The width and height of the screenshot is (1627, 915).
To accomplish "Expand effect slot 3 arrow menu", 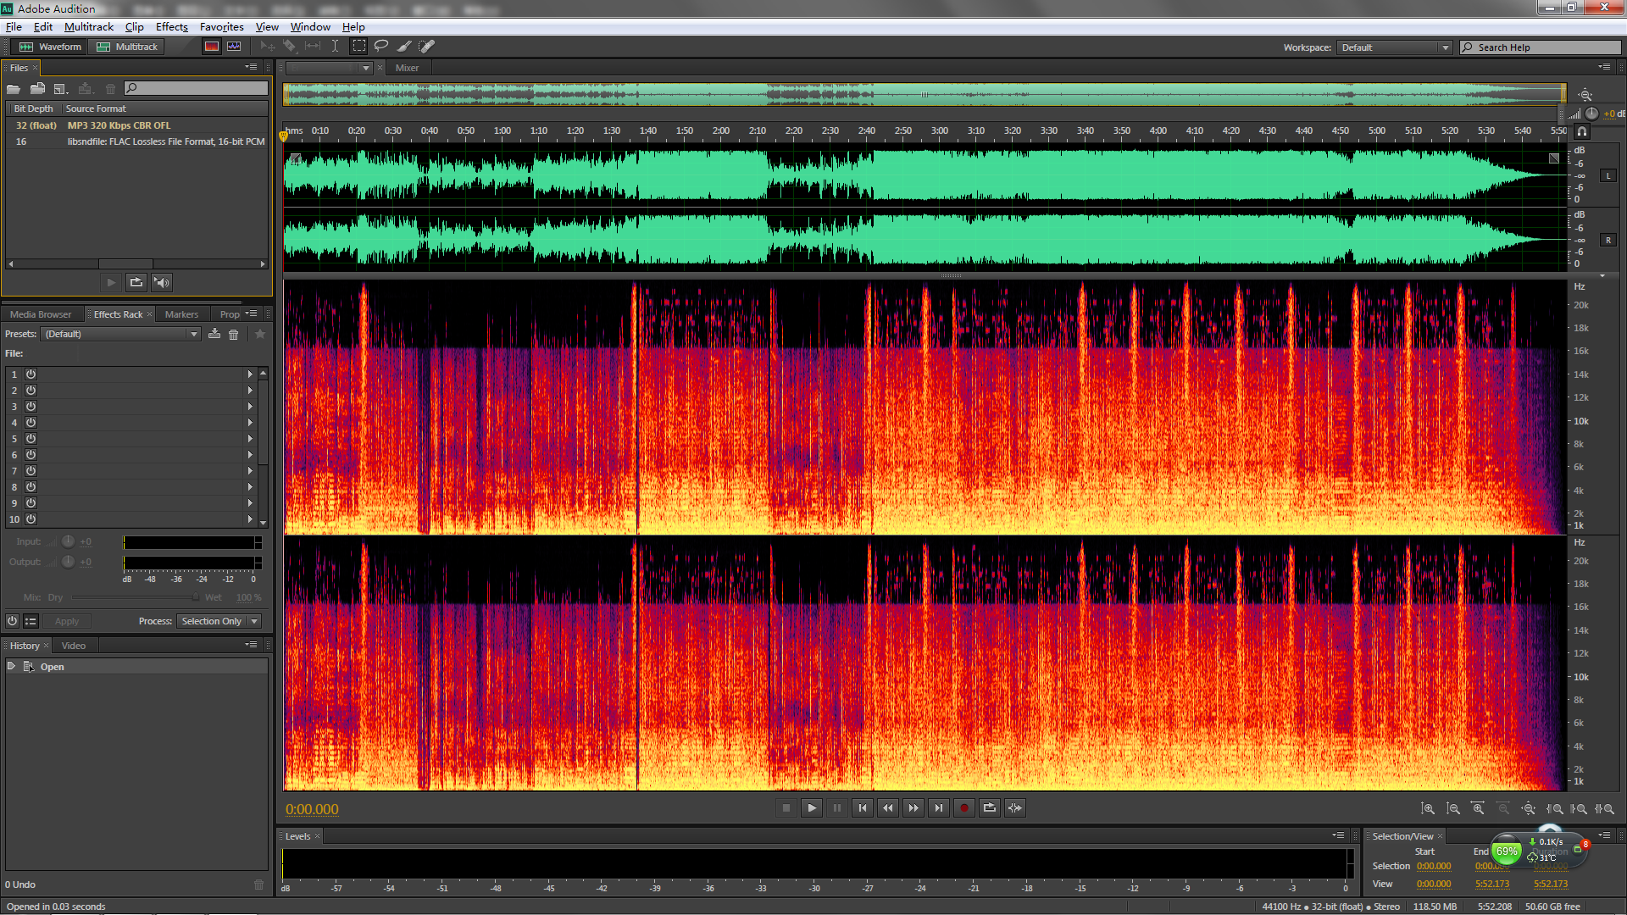I will click(x=250, y=406).
